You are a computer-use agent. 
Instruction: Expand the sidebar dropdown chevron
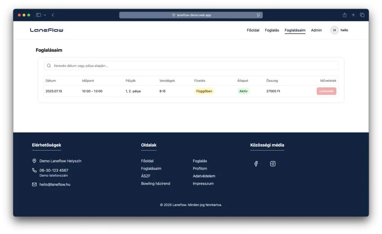click(x=45, y=15)
